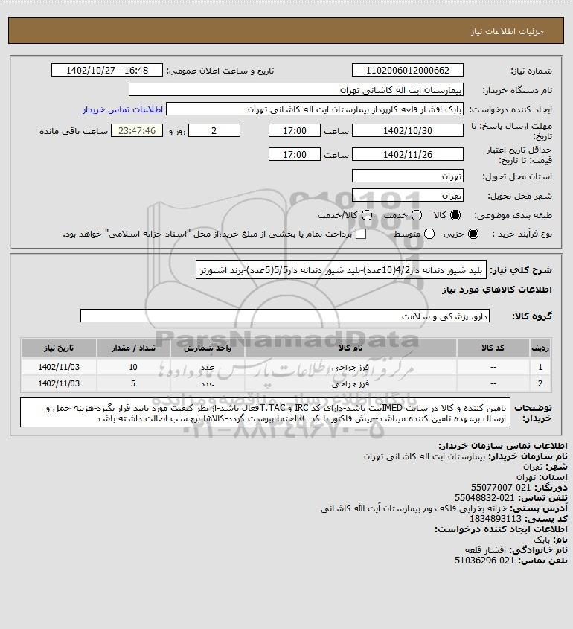Select the second table row with quantity 5
This screenshot has height=629, width=573.
[x=286, y=383]
